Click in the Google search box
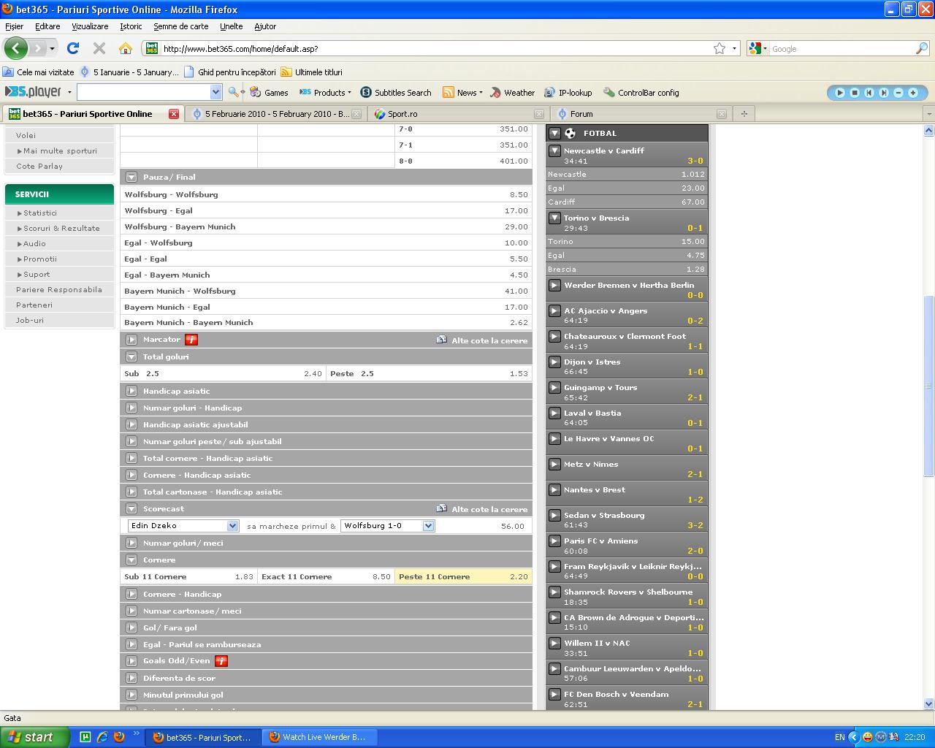Image resolution: width=935 pixels, height=748 pixels. (840, 48)
